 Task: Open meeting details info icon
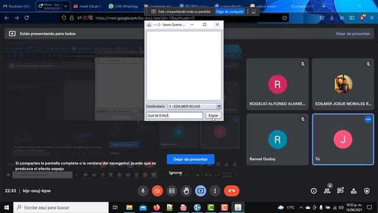click(314, 191)
